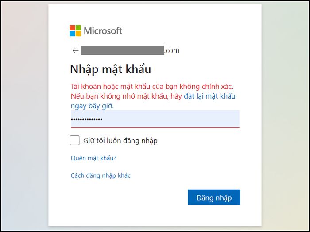
Task: Click the grey redacted email address bar
Action: click(x=123, y=50)
